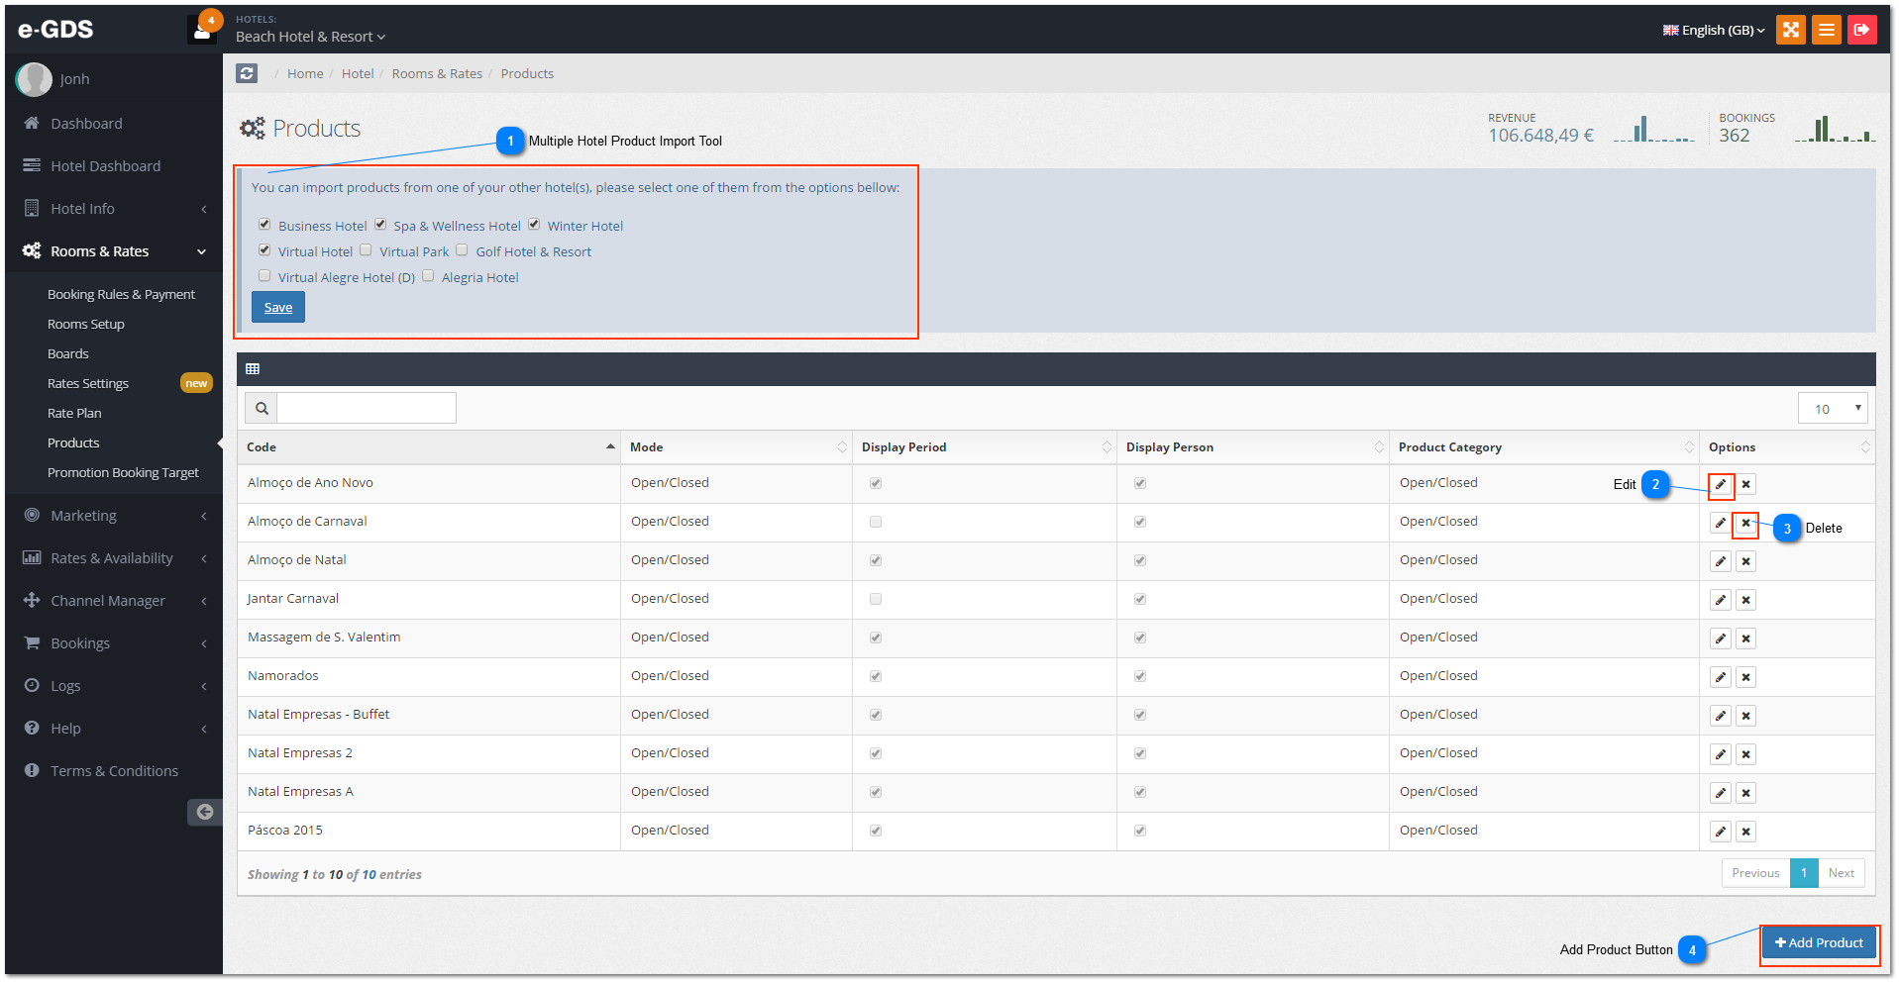Delete the Jantar Carnaval product

point(1745,600)
